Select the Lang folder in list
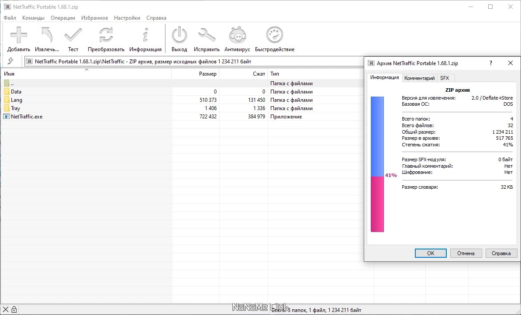This screenshot has height=315, width=521. click(17, 100)
